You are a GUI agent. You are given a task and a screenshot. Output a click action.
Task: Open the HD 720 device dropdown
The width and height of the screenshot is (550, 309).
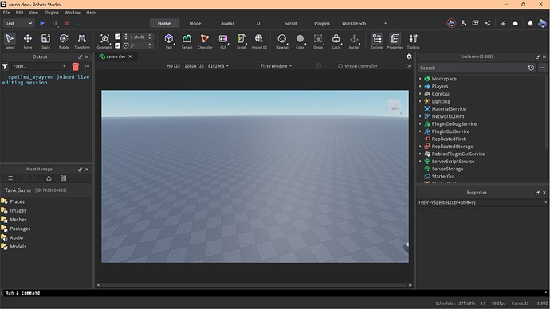[198, 66]
